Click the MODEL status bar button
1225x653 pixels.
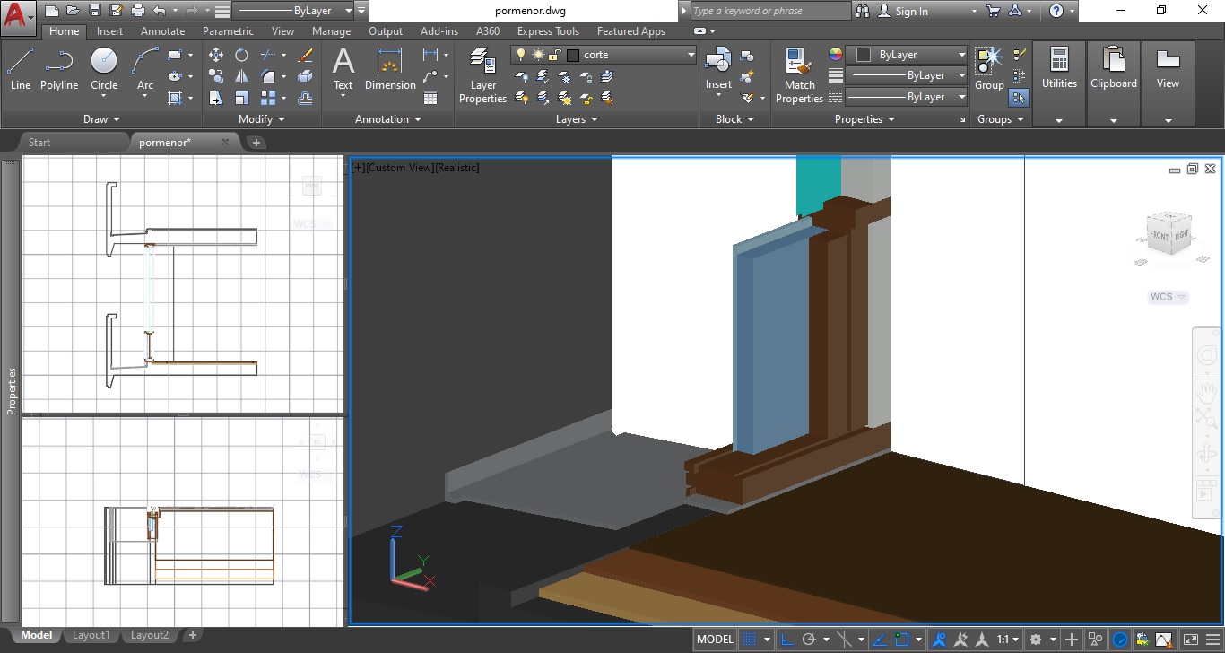[x=715, y=640]
